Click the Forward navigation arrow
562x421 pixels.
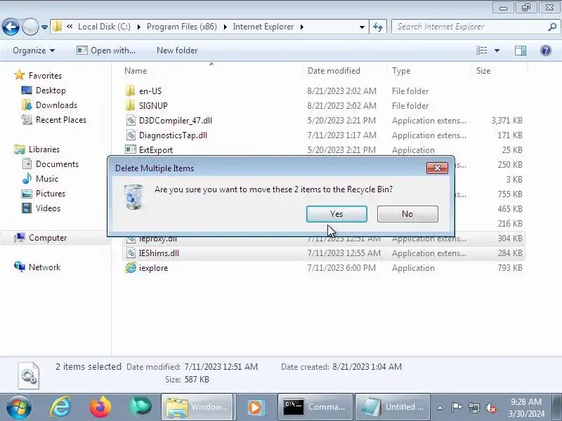coord(30,27)
